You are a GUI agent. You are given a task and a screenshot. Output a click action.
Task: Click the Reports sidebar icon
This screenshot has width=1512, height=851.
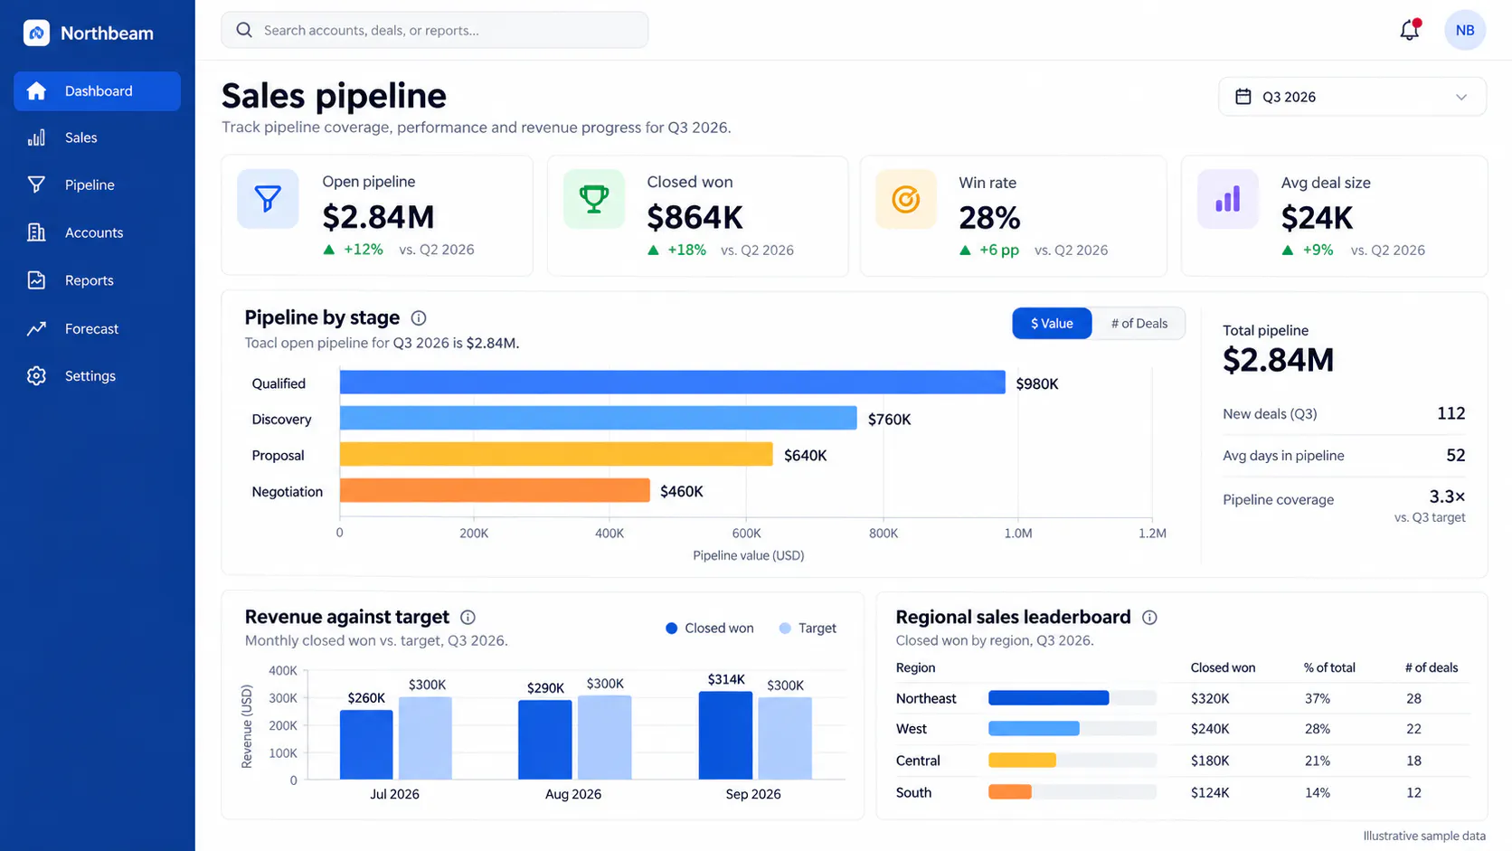pos(36,280)
